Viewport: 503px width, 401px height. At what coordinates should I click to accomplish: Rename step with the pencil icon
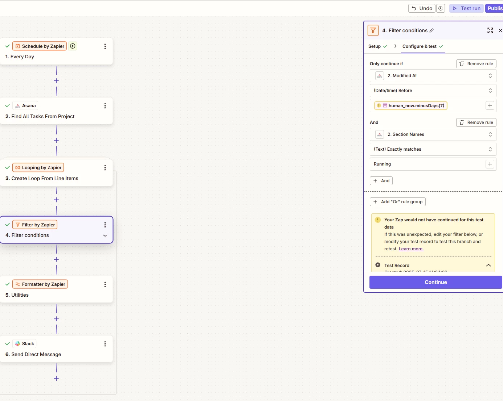click(x=432, y=30)
